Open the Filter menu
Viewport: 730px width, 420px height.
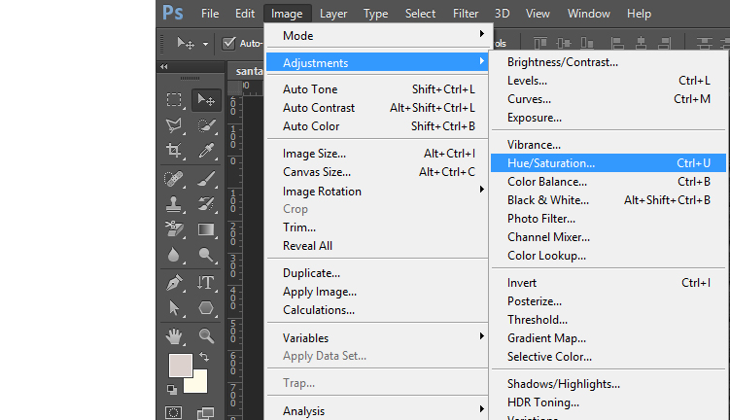465,14
